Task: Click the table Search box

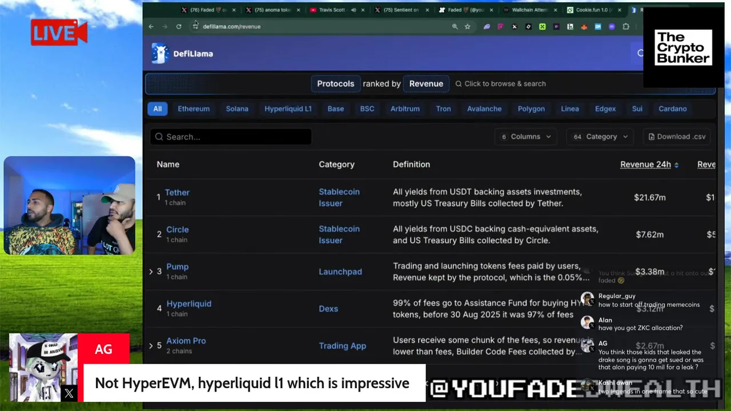Action: [231, 137]
